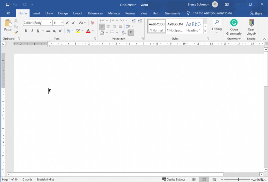
Task: Click the Share button
Action: [256, 13]
